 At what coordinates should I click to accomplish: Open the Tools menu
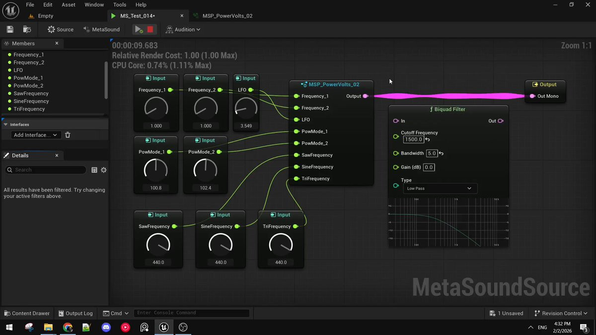tap(120, 4)
